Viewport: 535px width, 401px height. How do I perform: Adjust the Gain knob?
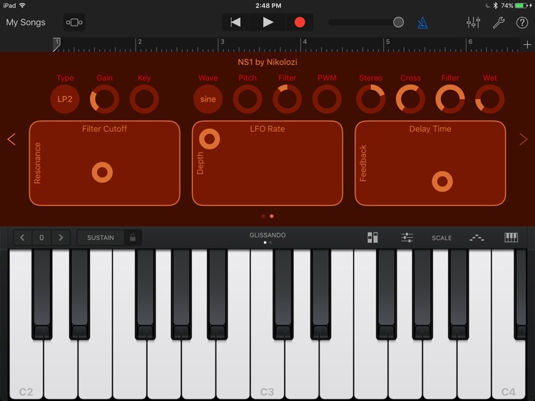pyautogui.click(x=104, y=99)
